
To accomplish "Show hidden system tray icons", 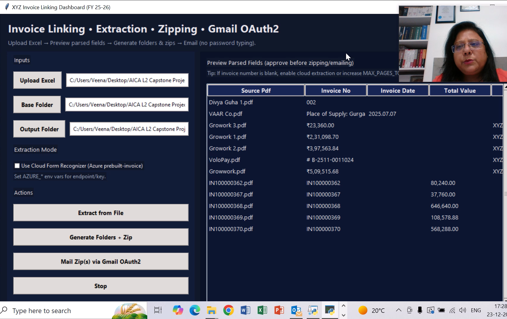I will [398, 310].
